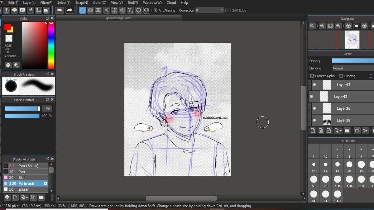This screenshot has width=374, height=210.
Task: Hide Layer43 using its visibility dot
Action: point(314,85)
